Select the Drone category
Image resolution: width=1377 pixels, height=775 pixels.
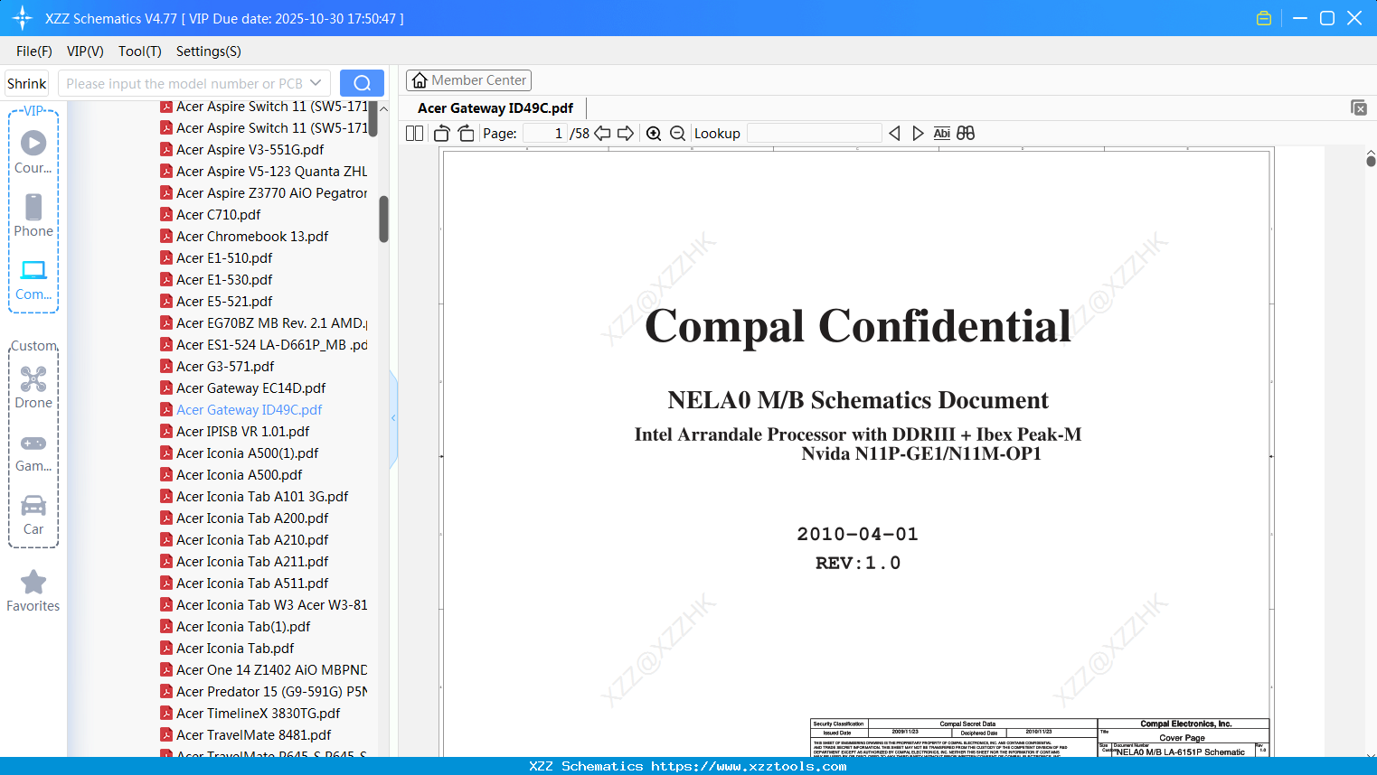click(x=33, y=387)
